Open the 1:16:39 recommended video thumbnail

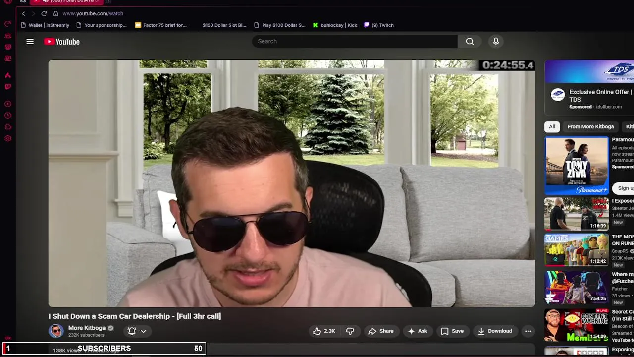577,215
